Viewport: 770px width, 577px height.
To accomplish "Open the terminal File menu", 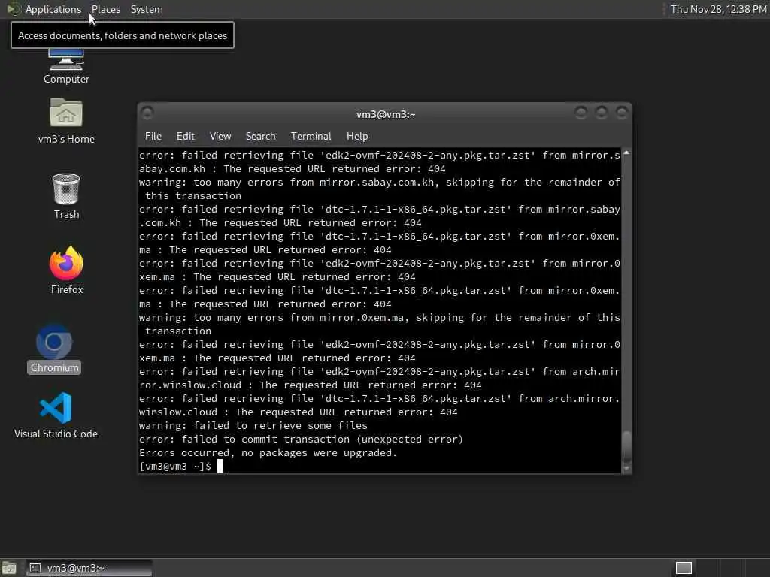I will 153,137.
